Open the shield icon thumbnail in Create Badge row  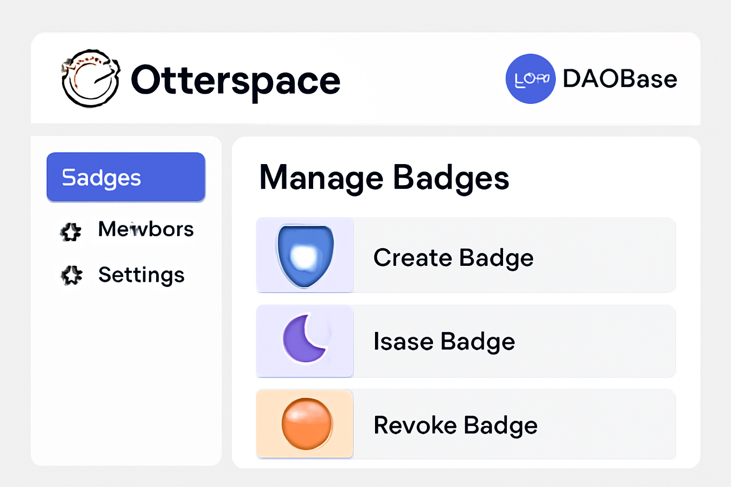click(x=305, y=256)
